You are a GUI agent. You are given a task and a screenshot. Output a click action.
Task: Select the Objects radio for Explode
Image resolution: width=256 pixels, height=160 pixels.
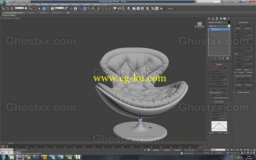click(237, 73)
